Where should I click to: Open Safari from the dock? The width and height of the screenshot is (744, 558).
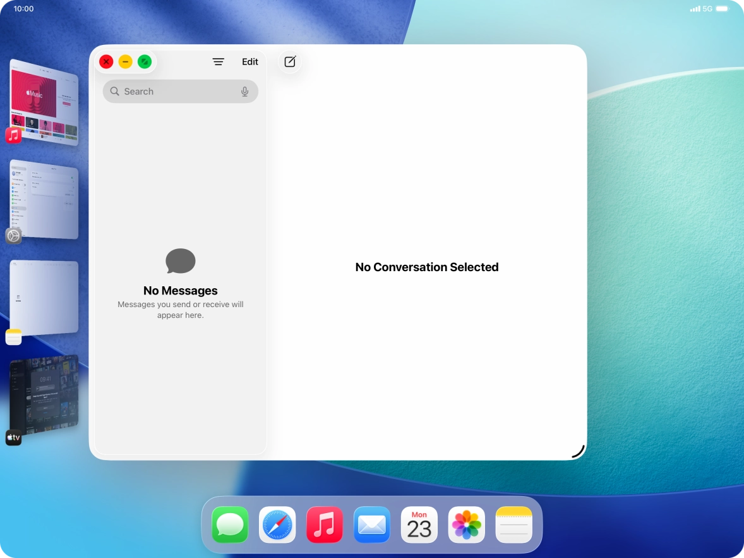coord(277,525)
